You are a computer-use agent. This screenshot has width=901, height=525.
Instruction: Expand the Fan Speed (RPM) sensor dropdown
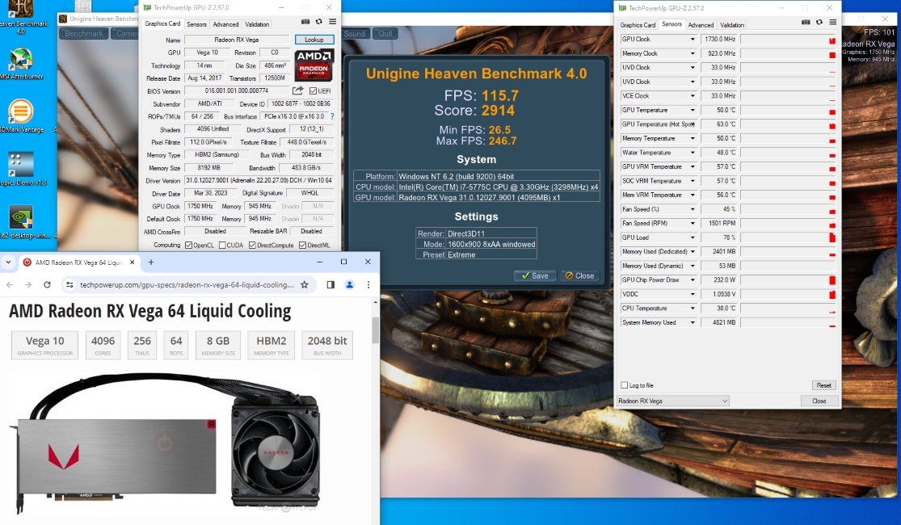click(x=693, y=224)
